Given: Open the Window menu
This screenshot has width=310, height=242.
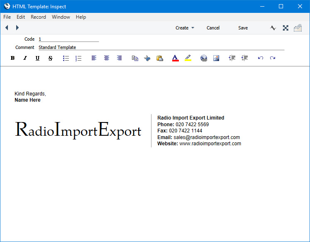Looking at the screenshot, I should coord(61,17).
